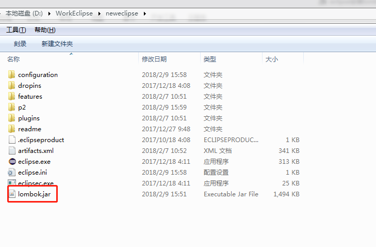The image size is (376, 247).
Task: Click the Executable Jar File type cell
Action: 231,194
